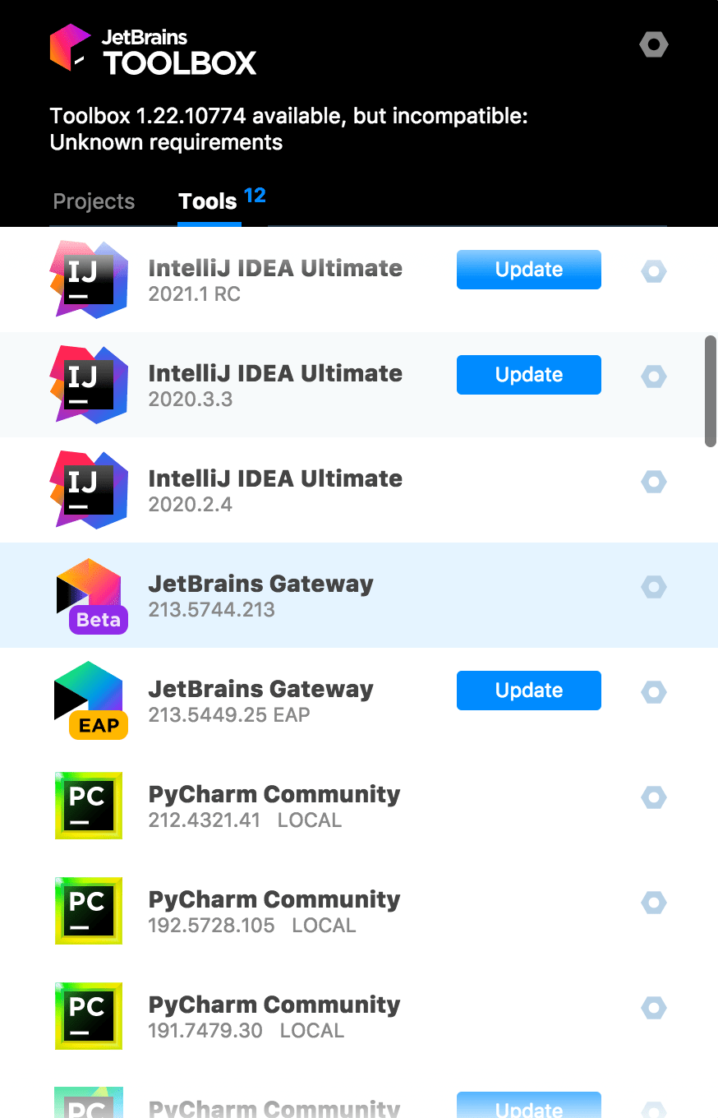The image size is (718, 1118).
Task: Open settings for PyCharm Community 191.7479.30
Action: (x=653, y=1007)
